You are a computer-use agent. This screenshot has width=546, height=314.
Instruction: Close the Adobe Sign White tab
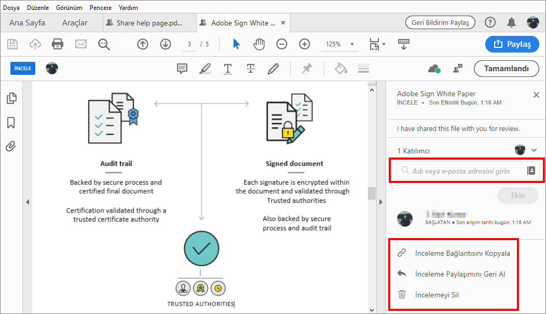click(283, 23)
